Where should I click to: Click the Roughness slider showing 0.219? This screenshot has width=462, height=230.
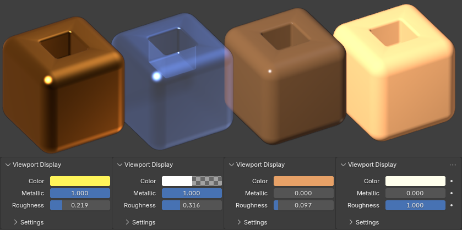[x=80, y=205]
